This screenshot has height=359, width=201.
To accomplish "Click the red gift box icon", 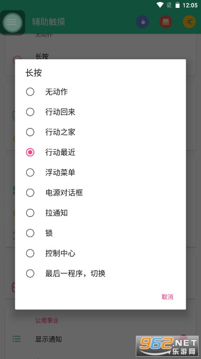I will coord(166,22).
